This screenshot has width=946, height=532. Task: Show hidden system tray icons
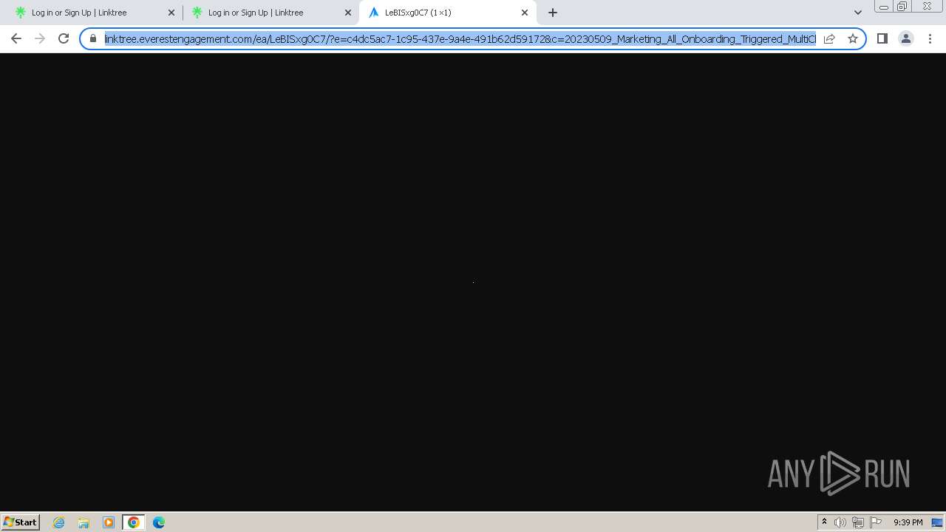click(x=824, y=522)
